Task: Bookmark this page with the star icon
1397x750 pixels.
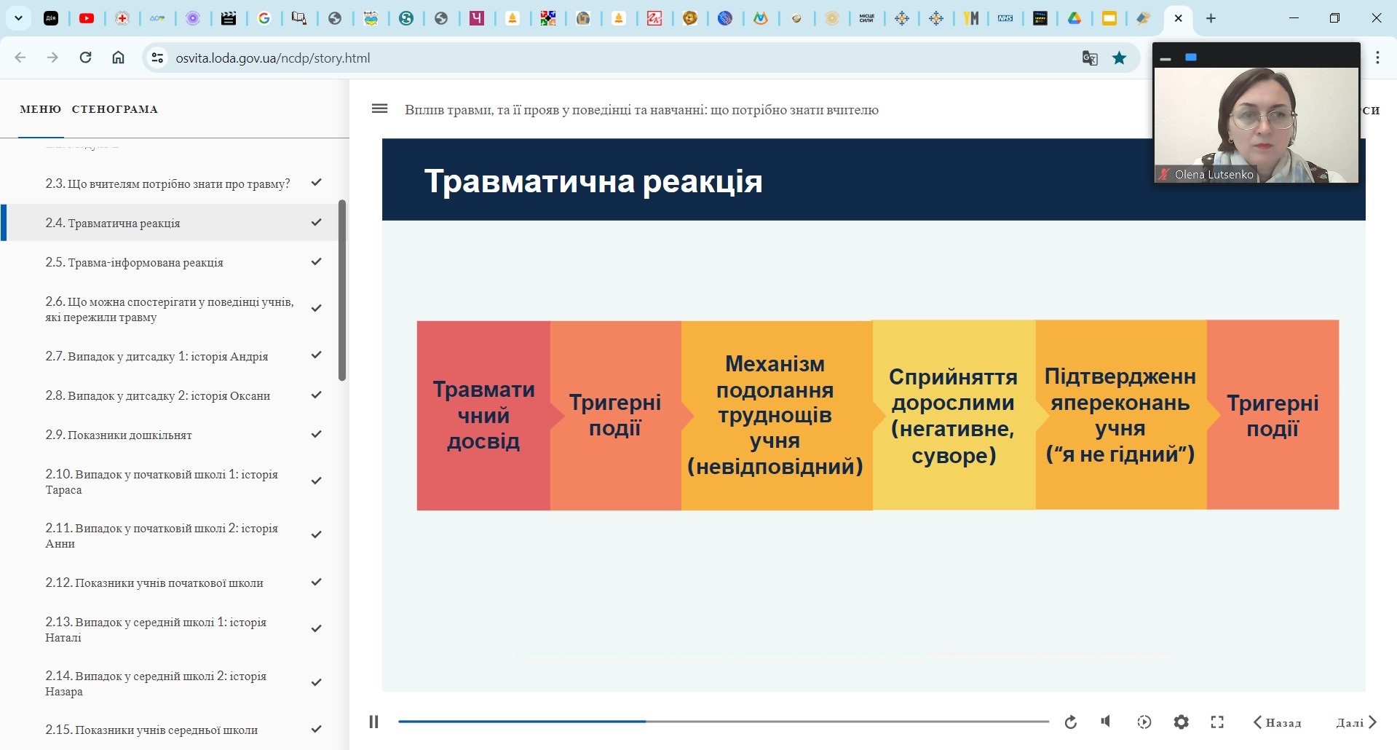Action: (x=1119, y=58)
